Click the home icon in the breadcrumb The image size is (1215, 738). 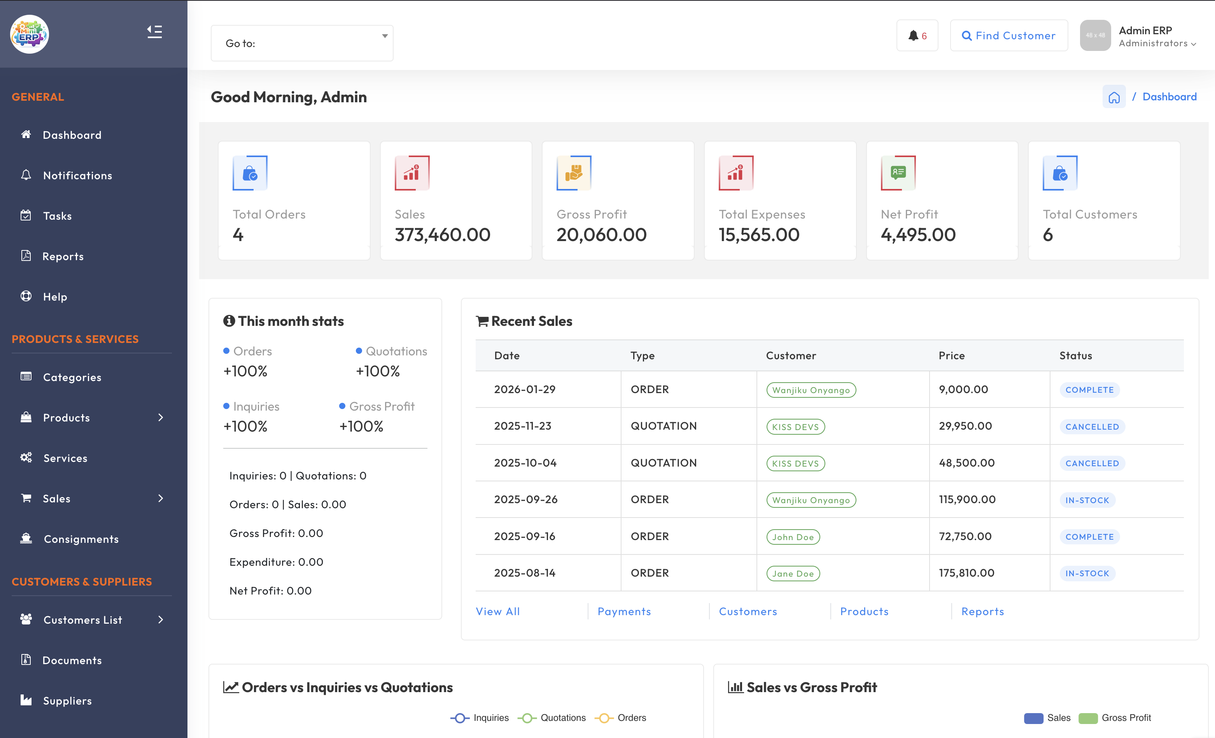coord(1113,97)
